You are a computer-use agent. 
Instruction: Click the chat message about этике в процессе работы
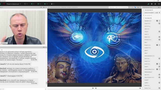(19, 70)
